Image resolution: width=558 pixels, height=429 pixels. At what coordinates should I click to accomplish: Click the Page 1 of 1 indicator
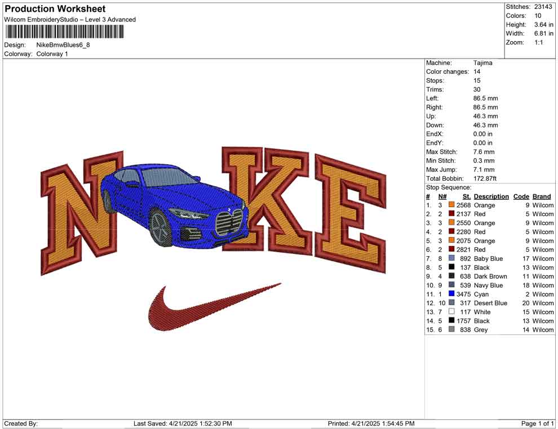[x=537, y=423]
